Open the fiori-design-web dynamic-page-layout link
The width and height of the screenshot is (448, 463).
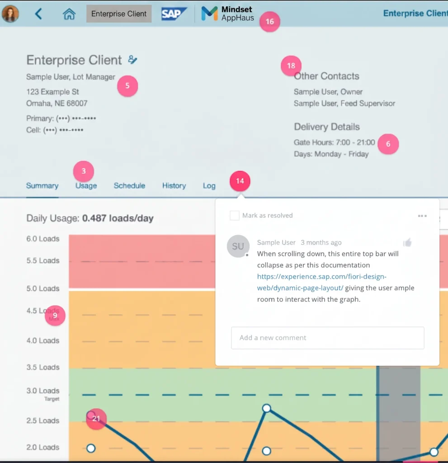(x=321, y=282)
